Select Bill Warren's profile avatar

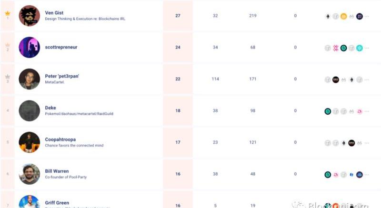[29, 174]
